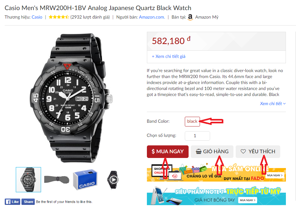Viewport: 296px width, 208px height.
Task: Click the basket icon on Giỏ Hàng
Action: [x=199, y=151]
